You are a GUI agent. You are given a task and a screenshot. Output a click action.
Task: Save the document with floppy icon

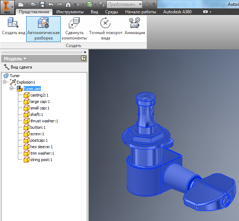pyautogui.click(x=42, y=4)
